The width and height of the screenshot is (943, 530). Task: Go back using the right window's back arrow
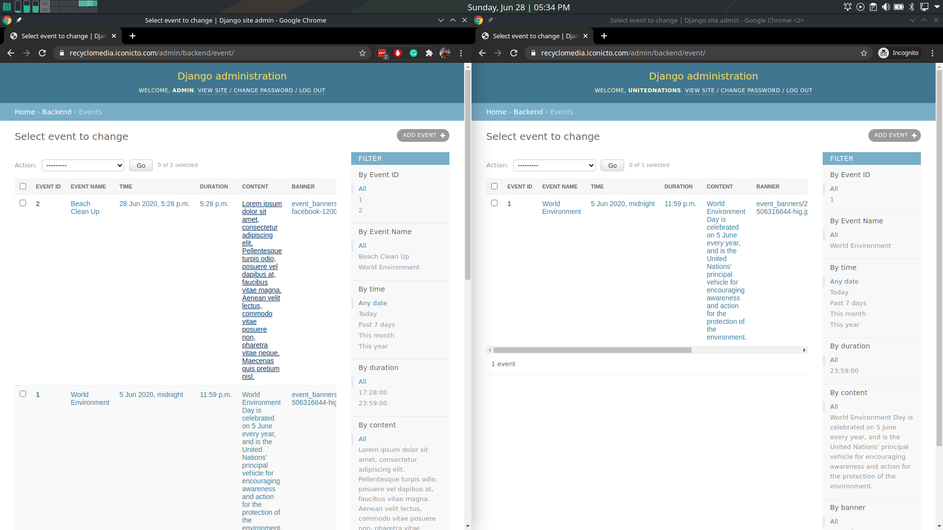(x=482, y=53)
